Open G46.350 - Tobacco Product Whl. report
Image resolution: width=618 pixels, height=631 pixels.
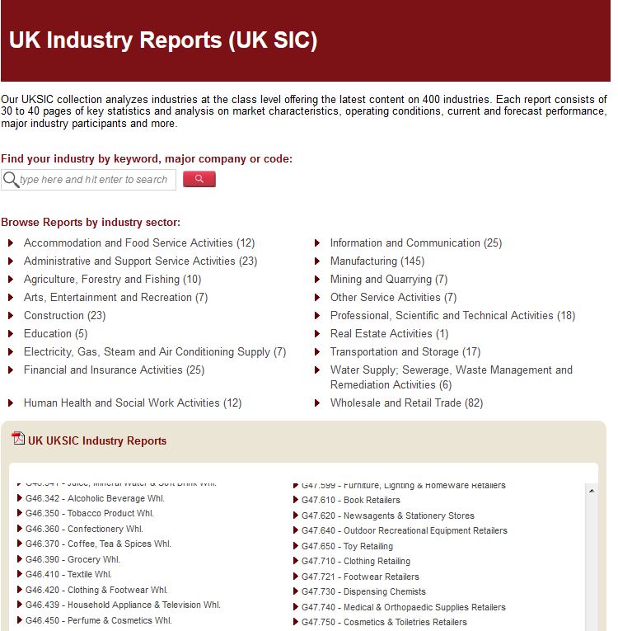90,514
